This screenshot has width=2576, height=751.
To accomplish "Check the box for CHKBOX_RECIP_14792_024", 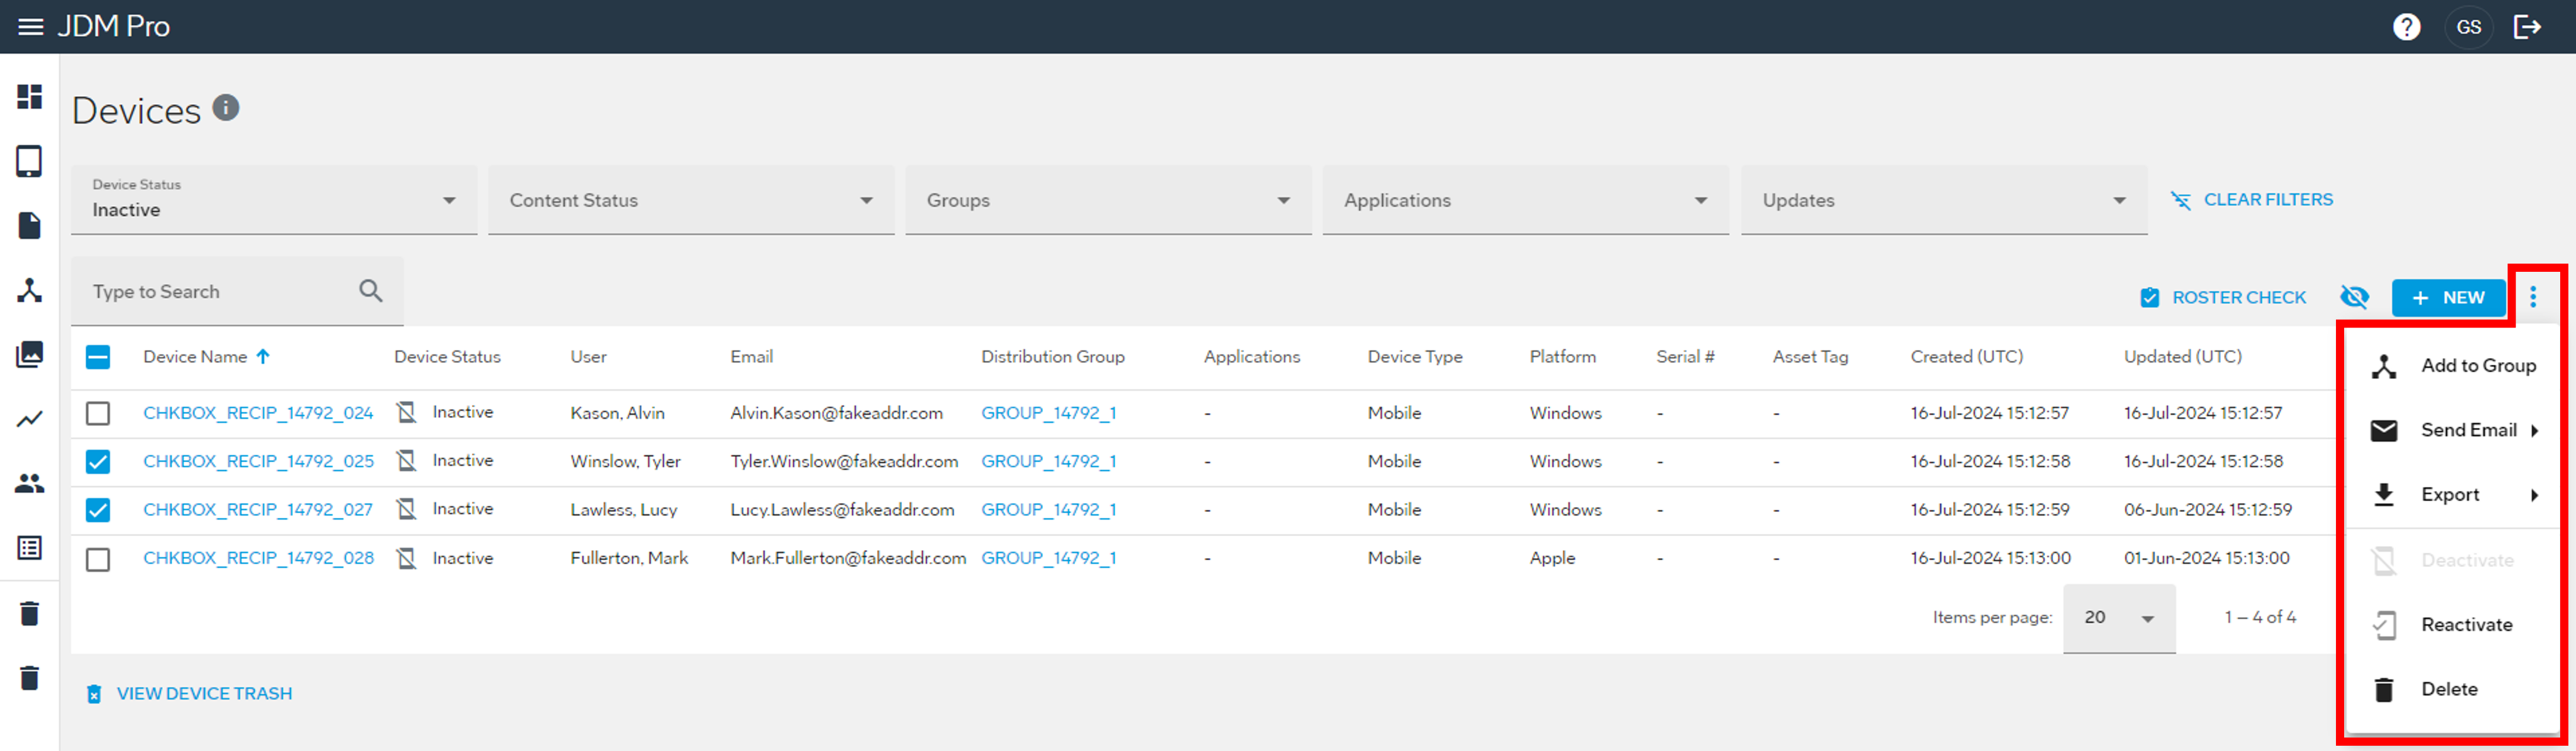I will tap(98, 413).
